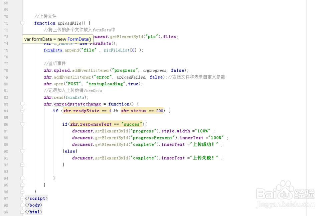This screenshot has width=334, height=216.
Task: Click the 'testuploadimg' string on line 80
Action: pyautogui.click(x=106, y=84)
